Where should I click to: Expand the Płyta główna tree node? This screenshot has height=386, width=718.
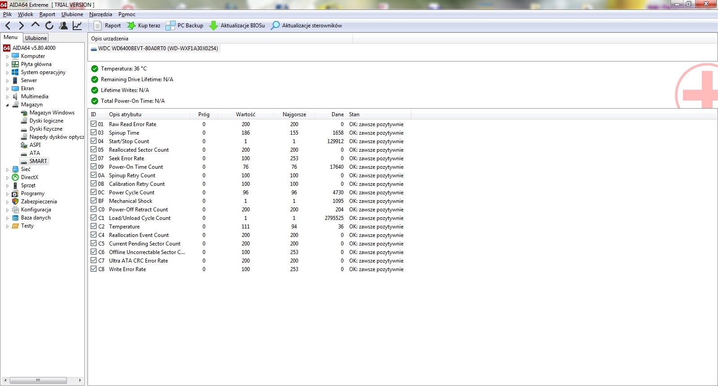pyautogui.click(x=7, y=65)
